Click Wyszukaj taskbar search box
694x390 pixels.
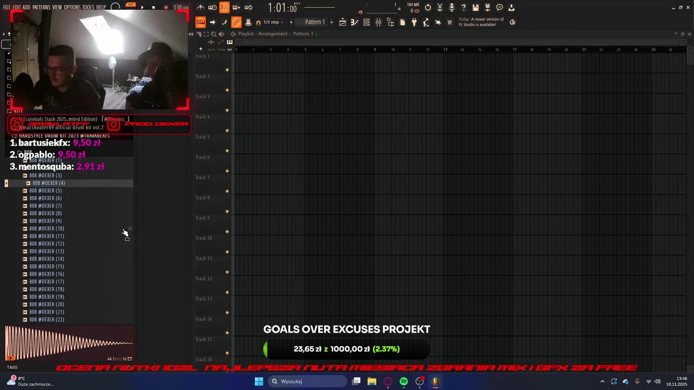point(308,381)
